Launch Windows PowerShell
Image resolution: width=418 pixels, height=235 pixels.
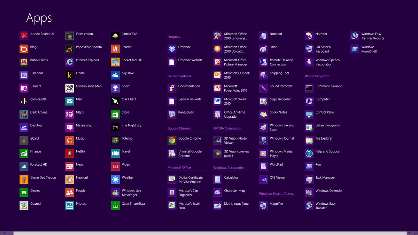coord(366,49)
